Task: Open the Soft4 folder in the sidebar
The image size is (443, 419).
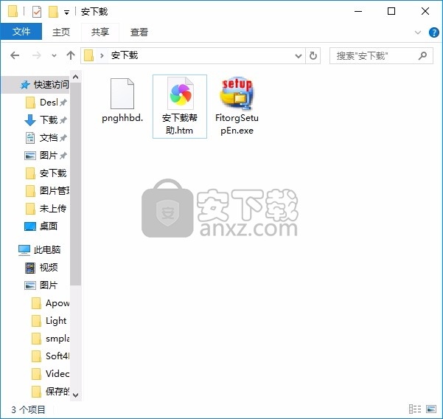Action: pos(50,356)
